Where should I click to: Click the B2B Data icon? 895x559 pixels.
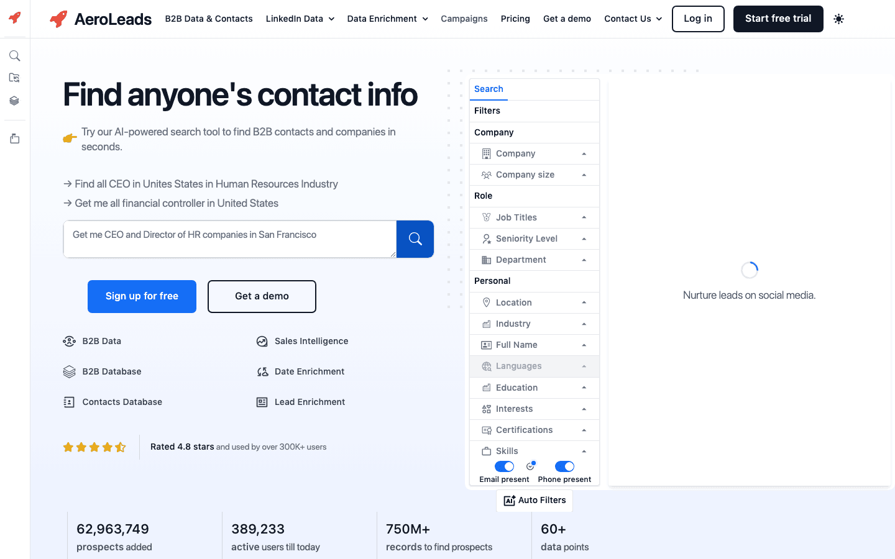click(70, 341)
